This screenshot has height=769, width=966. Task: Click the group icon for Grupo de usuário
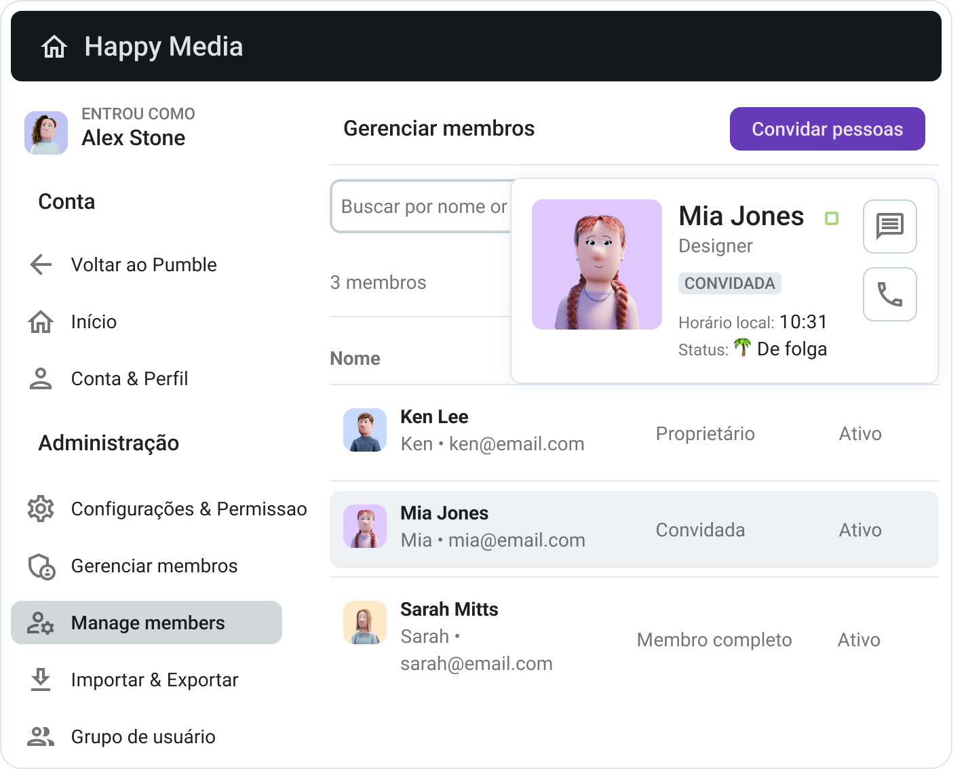pyautogui.click(x=41, y=736)
